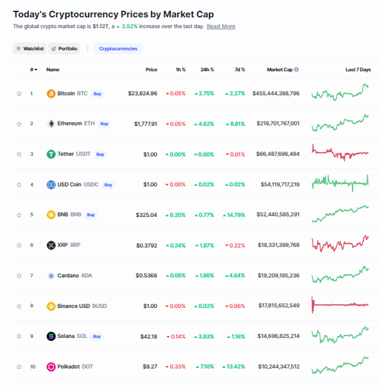Screen dimensions: 382x387
Task: Open Bitcoin's last 7 days sparkline chart
Action: 340,93
